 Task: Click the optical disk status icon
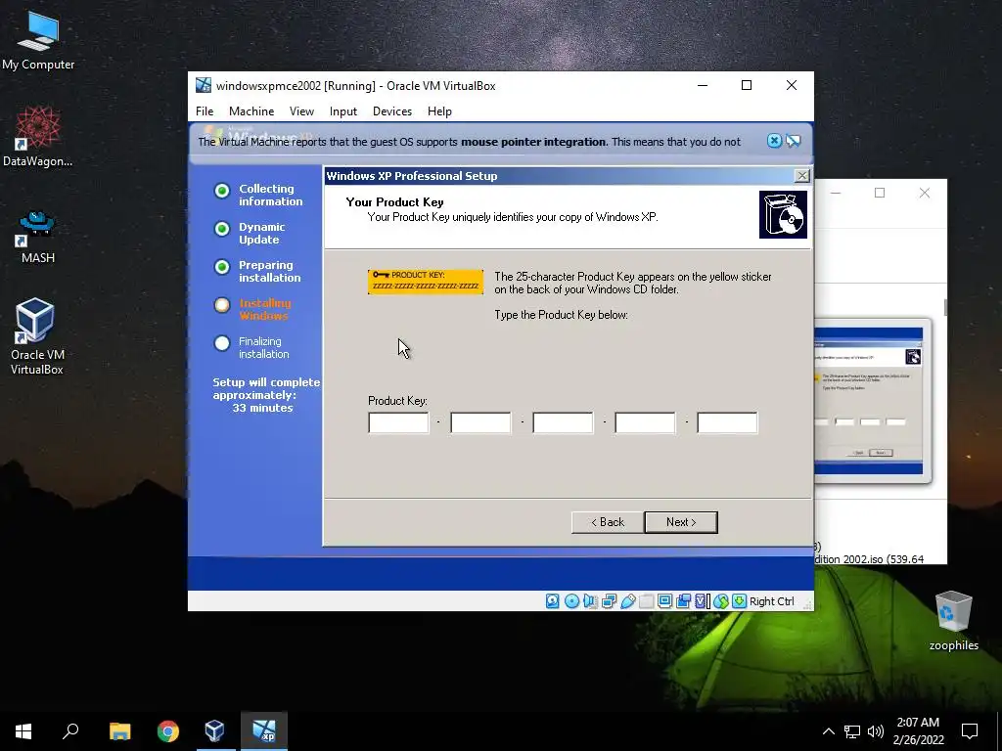[571, 601]
